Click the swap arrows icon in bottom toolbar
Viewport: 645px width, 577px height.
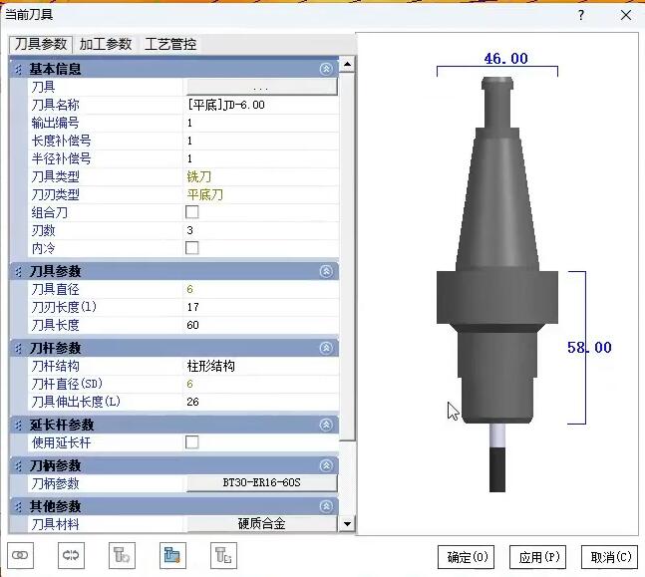[x=70, y=555]
